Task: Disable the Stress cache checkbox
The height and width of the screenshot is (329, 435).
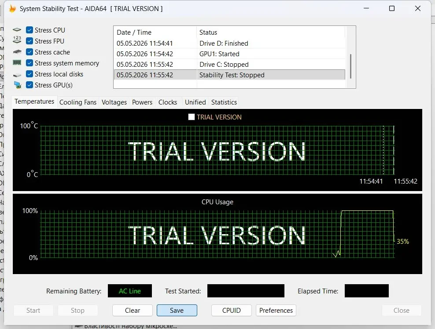Action: [29, 52]
